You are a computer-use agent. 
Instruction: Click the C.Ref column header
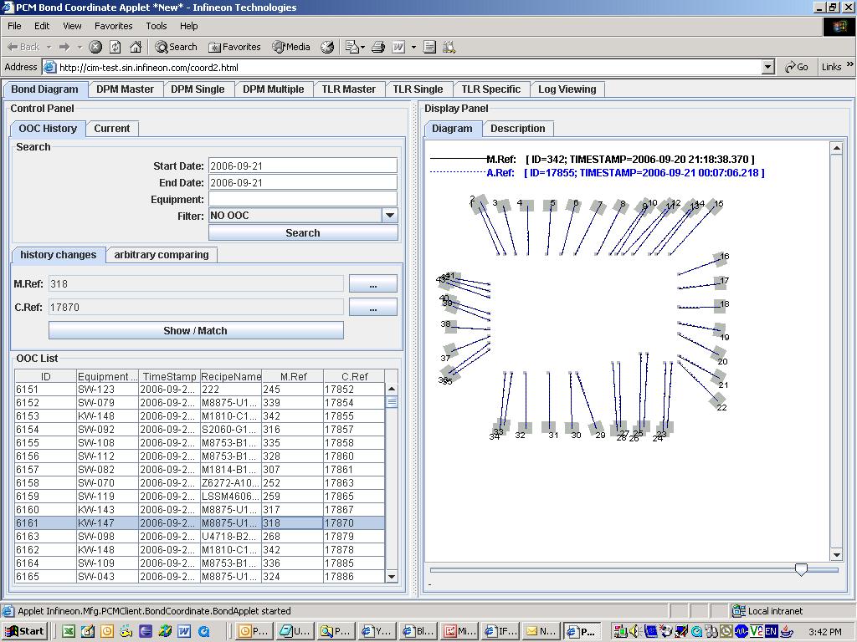tap(354, 376)
